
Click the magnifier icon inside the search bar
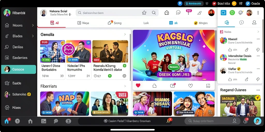click(x=154, y=13)
